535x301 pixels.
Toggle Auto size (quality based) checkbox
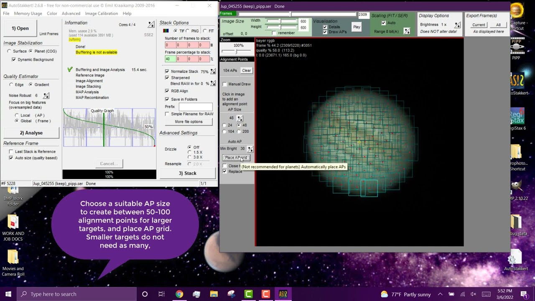(11, 158)
